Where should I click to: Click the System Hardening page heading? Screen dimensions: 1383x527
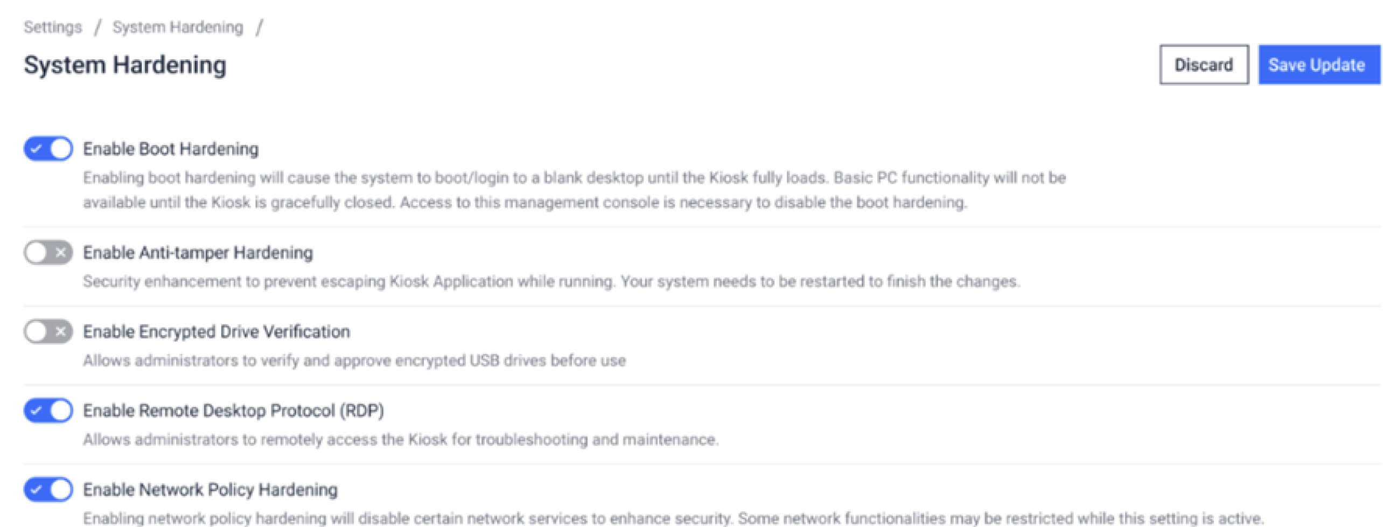click(x=125, y=65)
